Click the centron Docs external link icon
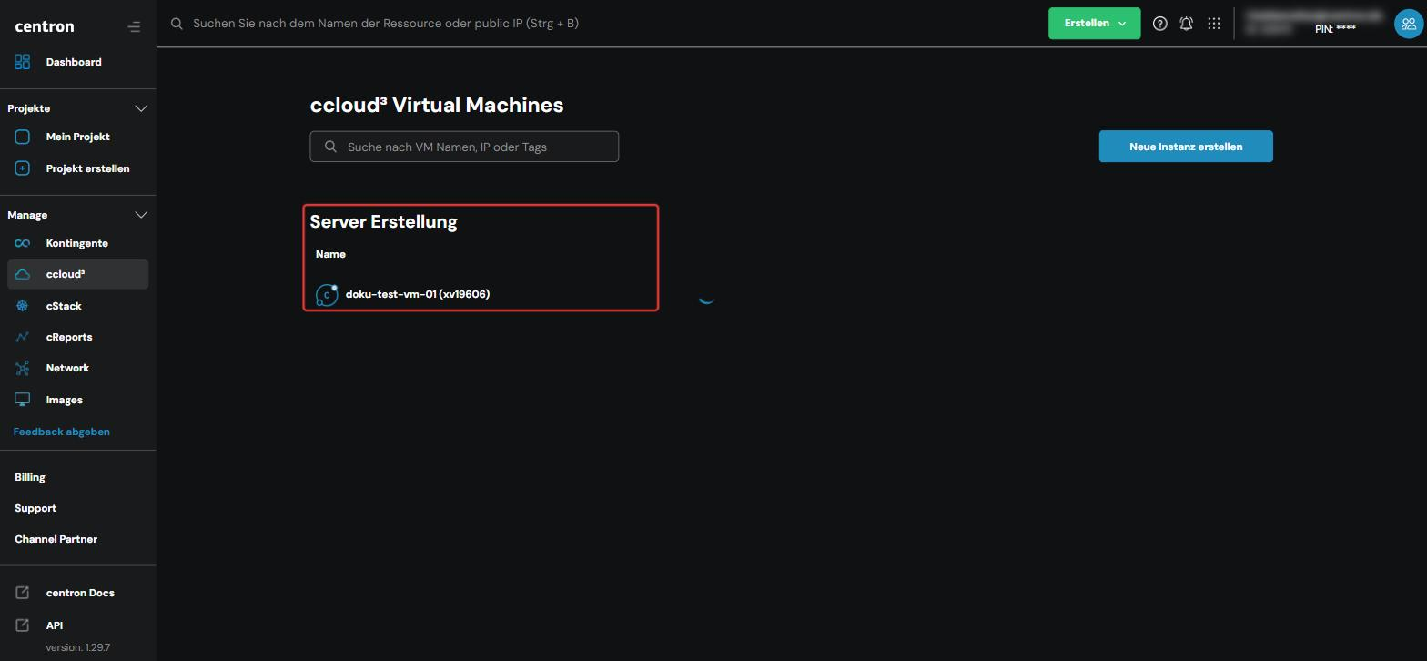1427x661 pixels. pyautogui.click(x=23, y=593)
